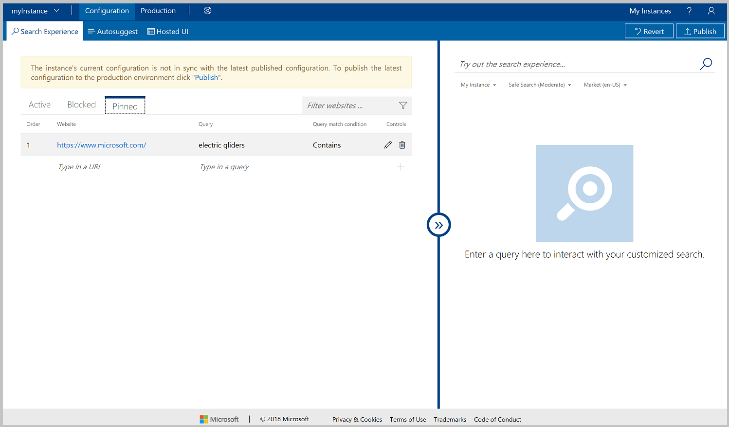Viewport: 729px width, 427px height.
Task: Open the Safe Search (Moderate) dropdown
Action: [539, 85]
